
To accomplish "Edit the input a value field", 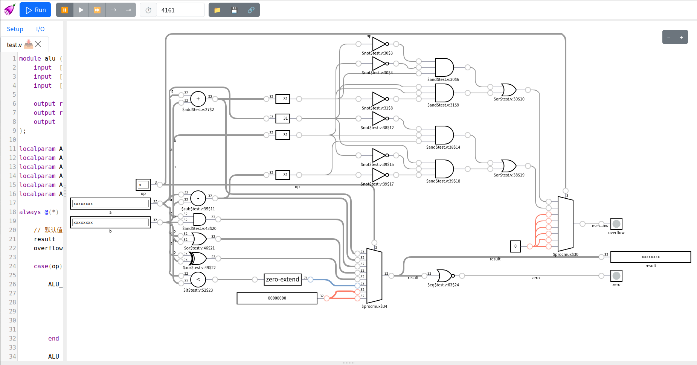I will coord(110,204).
